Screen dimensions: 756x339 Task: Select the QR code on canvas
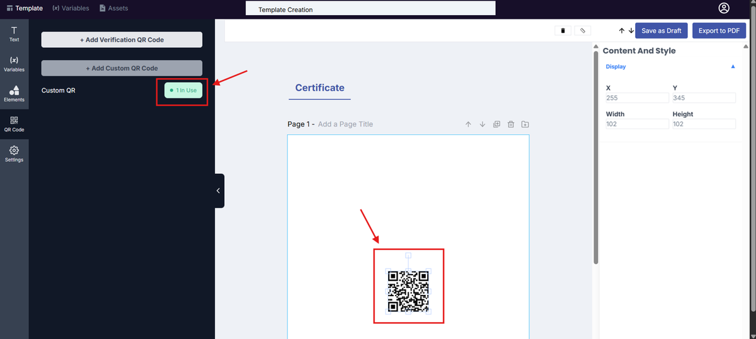(x=408, y=292)
